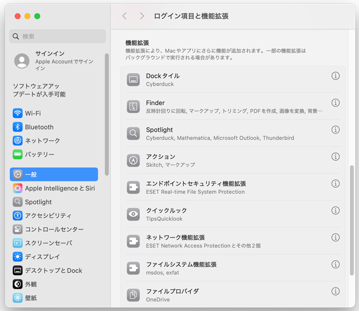The width and height of the screenshot is (359, 311).
Task: Open Wi-Fi settings in sidebar
Action: 33,113
